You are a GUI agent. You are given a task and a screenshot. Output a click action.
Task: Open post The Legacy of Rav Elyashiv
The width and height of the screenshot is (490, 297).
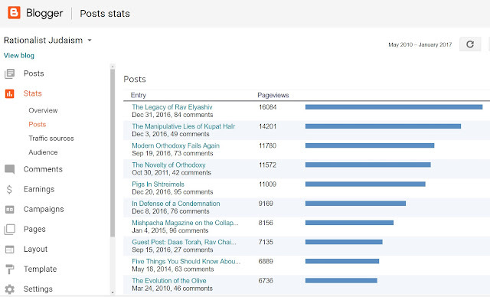pyautogui.click(x=171, y=107)
